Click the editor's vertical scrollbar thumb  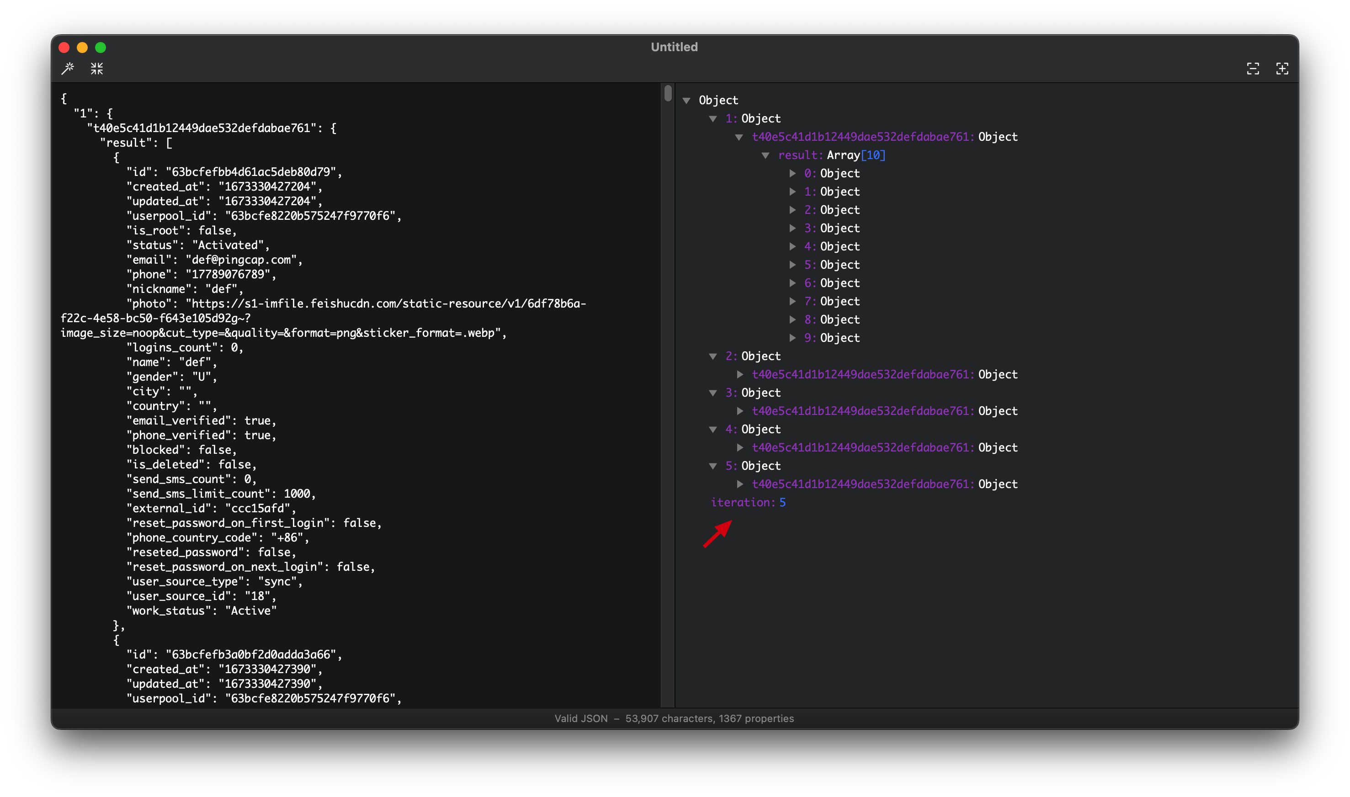668,93
